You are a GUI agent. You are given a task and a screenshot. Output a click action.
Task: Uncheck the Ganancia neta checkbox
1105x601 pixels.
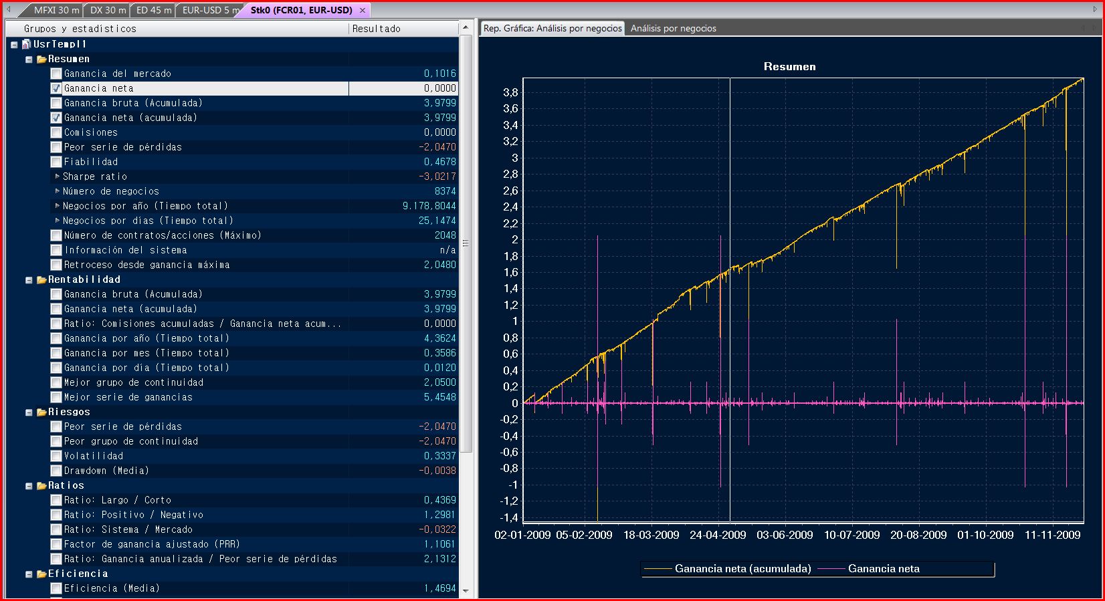click(x=56, y=88)
